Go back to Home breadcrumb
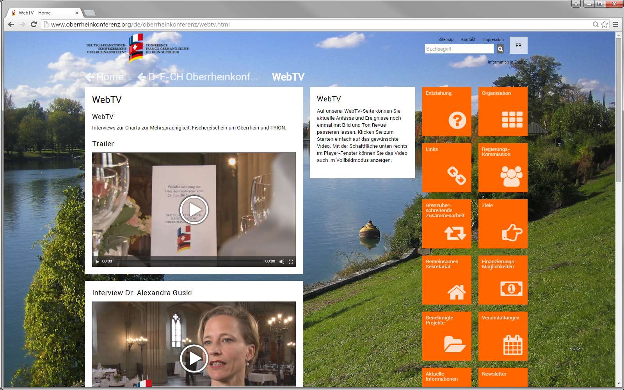 click(105, 77)
